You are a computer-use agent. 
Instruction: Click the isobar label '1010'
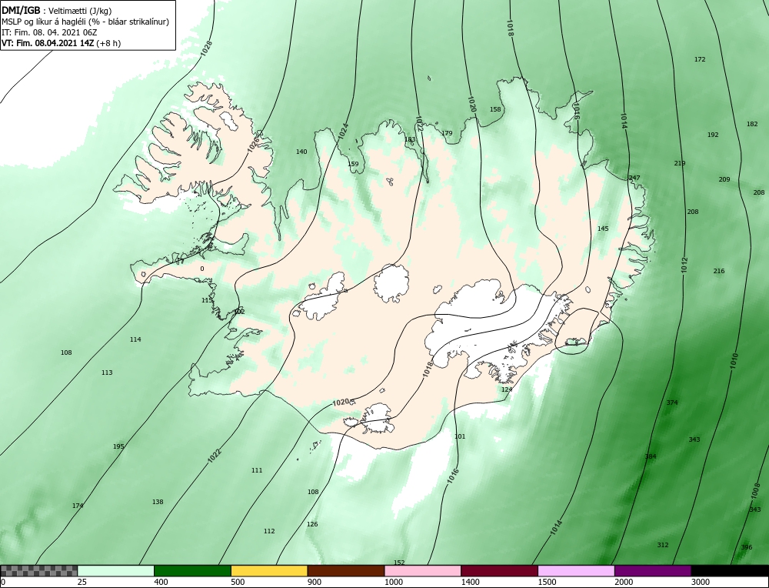pos(734,361)
